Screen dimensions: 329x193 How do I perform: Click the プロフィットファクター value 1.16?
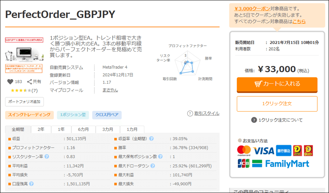[71, 148]
